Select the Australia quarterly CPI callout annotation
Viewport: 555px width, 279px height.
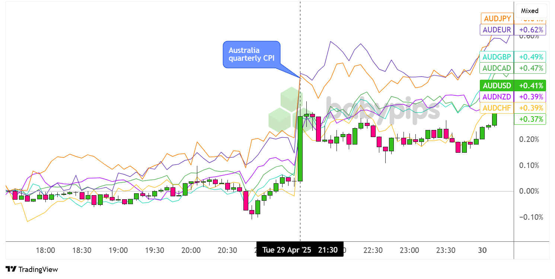(x=251, y=54)
